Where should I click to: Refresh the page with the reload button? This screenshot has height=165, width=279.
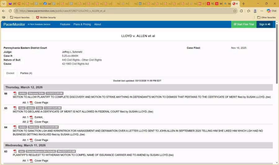pyautogui.click(x=10, y=11)
